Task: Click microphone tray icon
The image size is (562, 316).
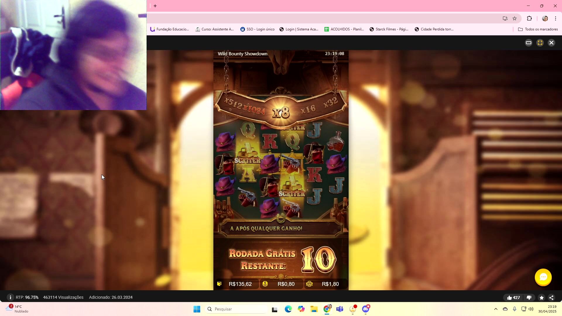Action: click(x=515, y=309)
